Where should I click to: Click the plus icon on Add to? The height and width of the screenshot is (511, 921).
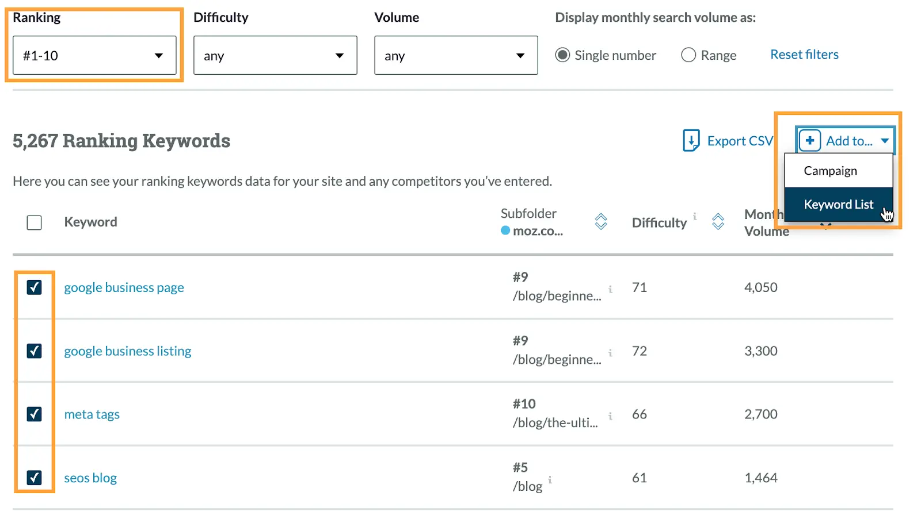point(809,141)
